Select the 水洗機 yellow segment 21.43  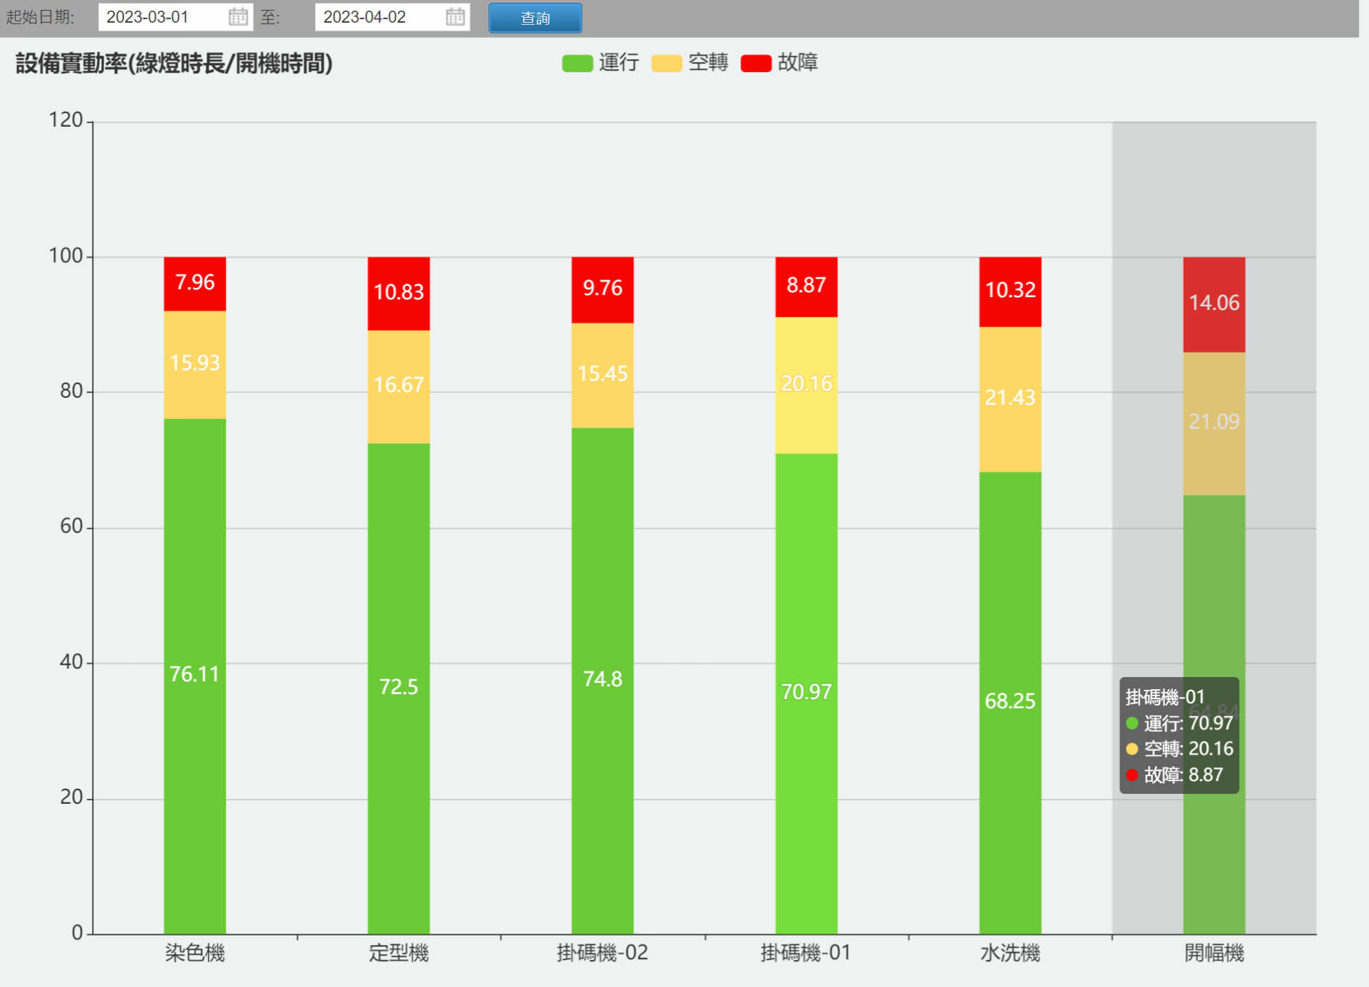[1010, 399]
